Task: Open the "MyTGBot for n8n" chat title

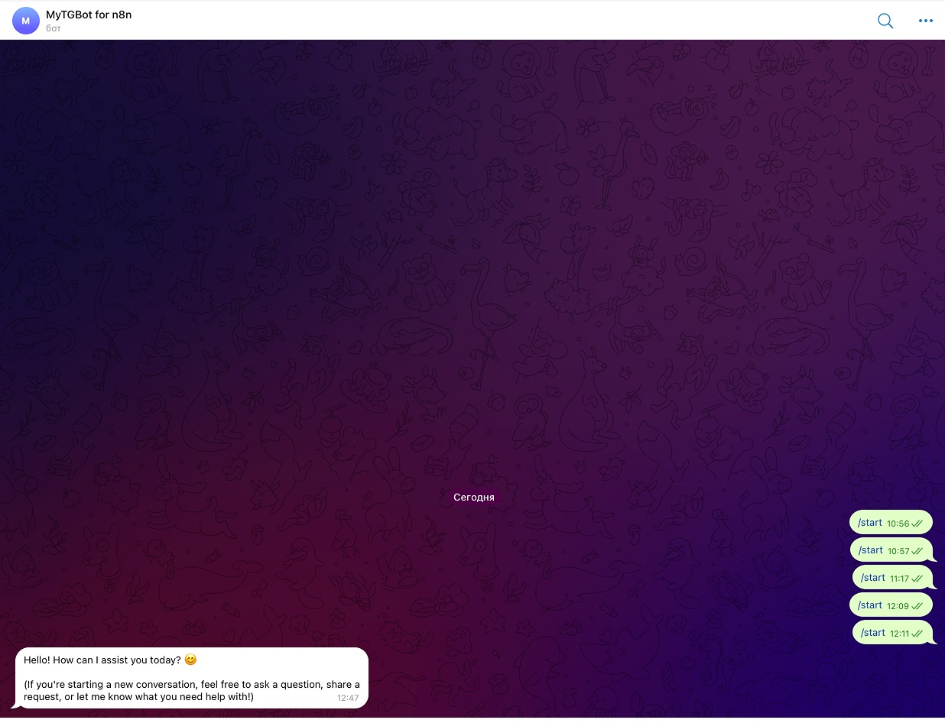Action: coord(89,15)
